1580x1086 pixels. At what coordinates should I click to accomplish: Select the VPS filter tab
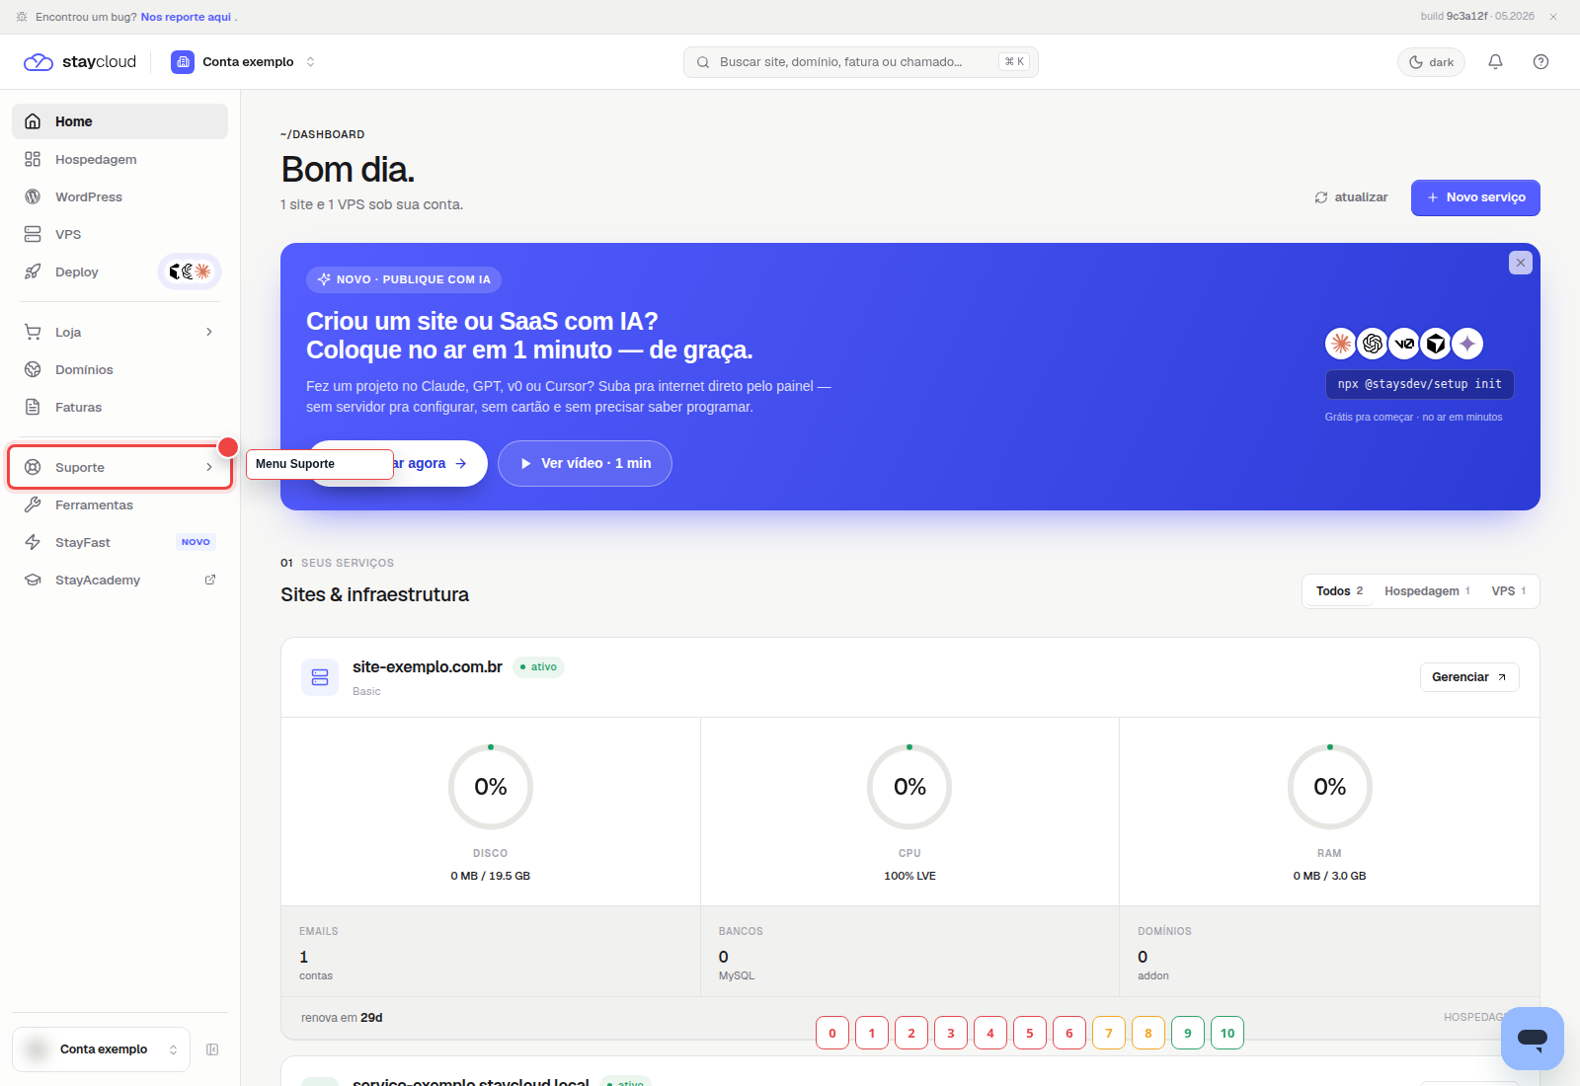tap(1508, 591)
